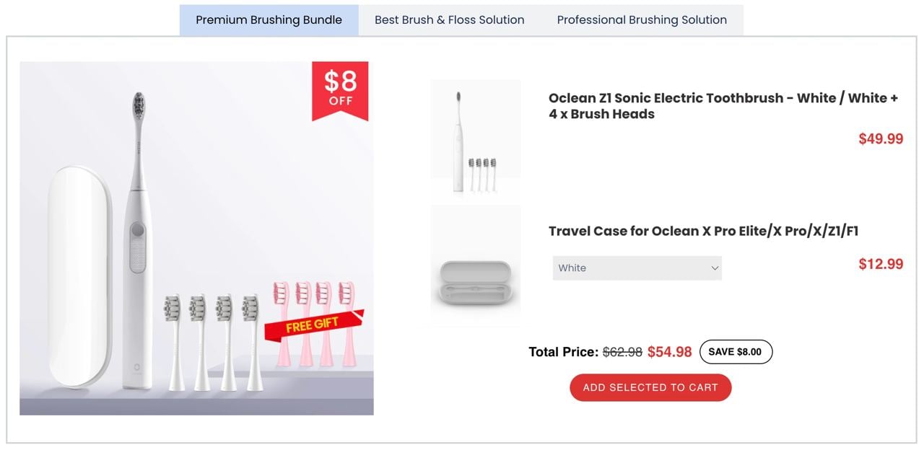Open the Best Brush & Floss Solution tab
The height and width of the screenshot is (450, 924).
[449, 20]
